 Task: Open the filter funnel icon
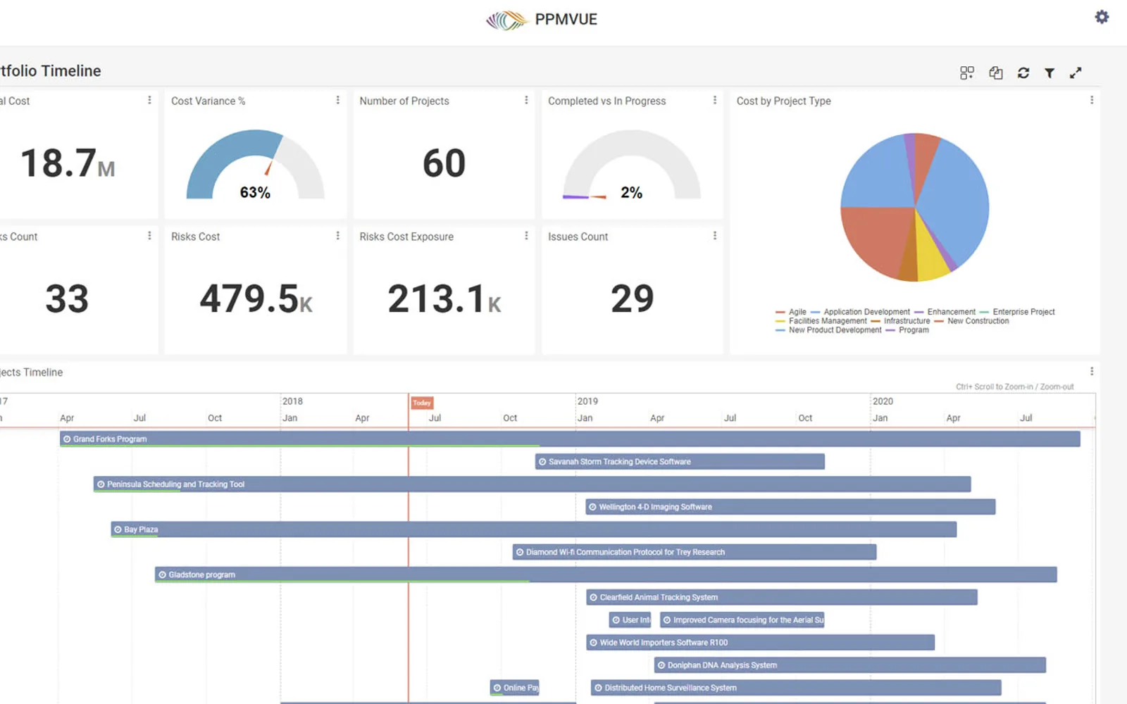(x=1049, y=73)
